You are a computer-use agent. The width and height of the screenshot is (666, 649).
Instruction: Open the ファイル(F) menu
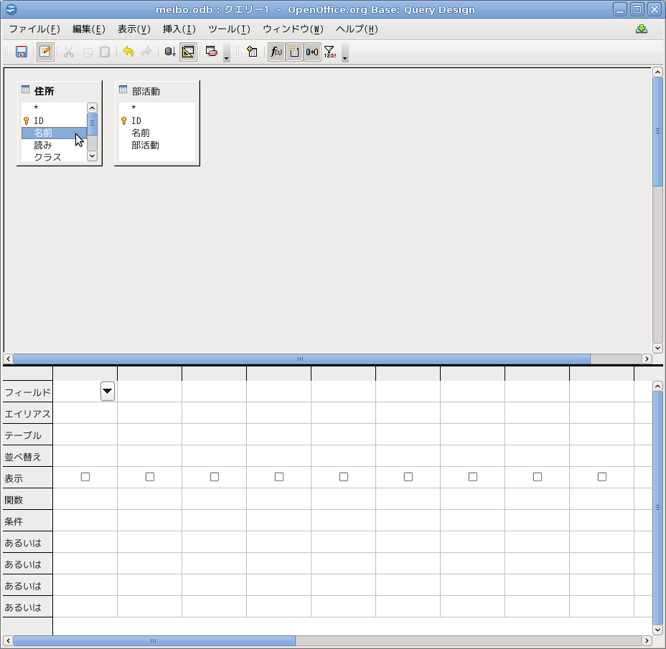click(34, 29)
